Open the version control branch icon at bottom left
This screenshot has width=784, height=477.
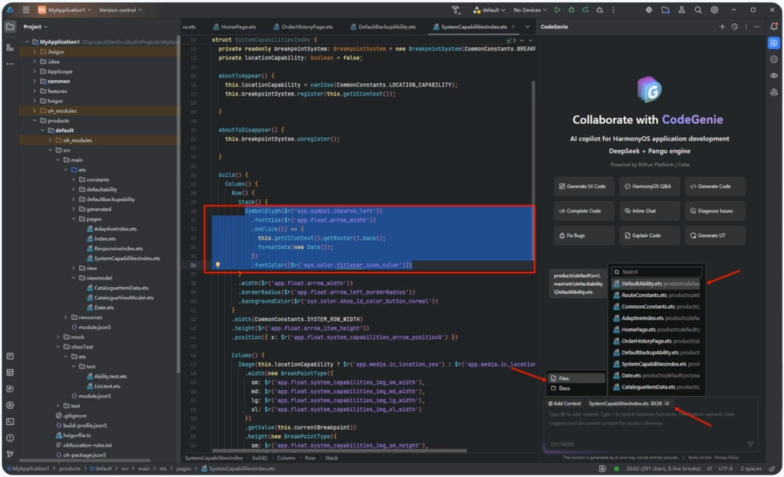pos(10,454)
